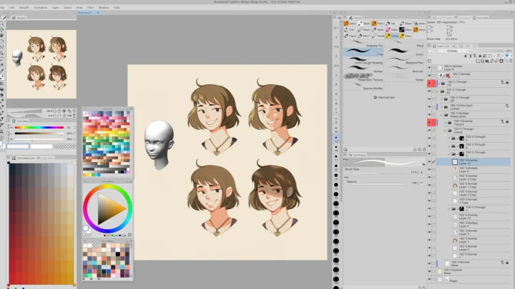The height and width of the screenshot is (289, 515).
Task: Select the Unico Rough Shading brush
Action: point(363,61)
